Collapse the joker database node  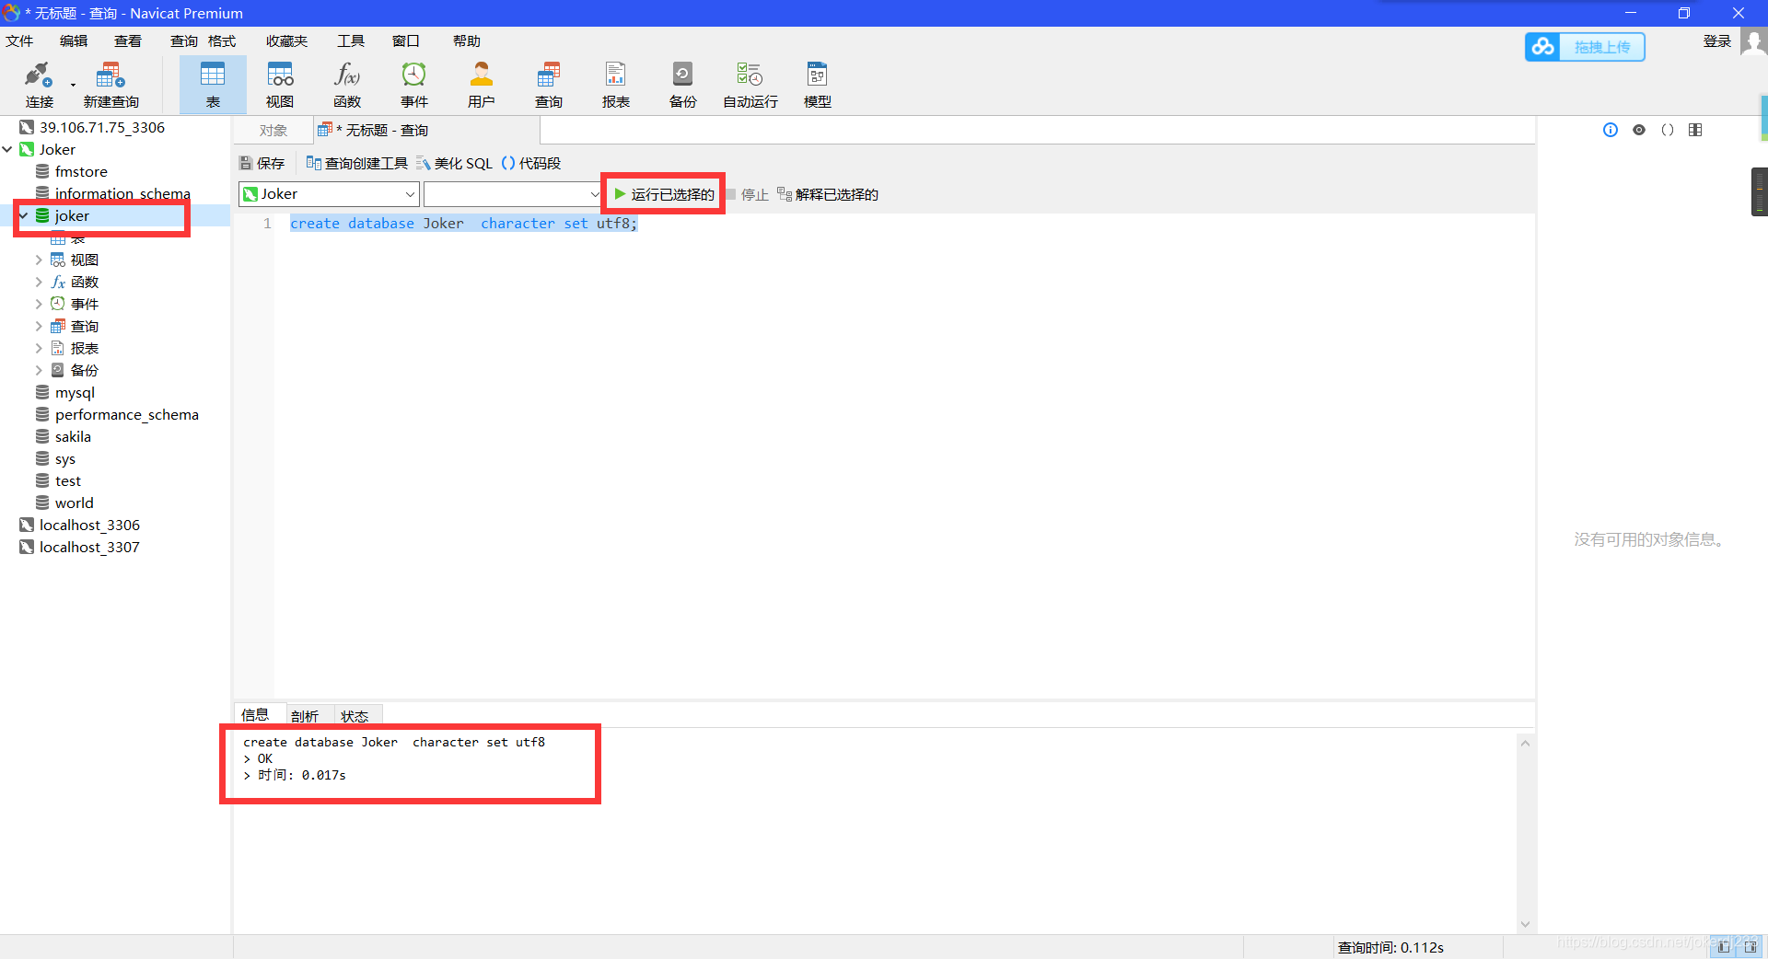tap(23, 216)
